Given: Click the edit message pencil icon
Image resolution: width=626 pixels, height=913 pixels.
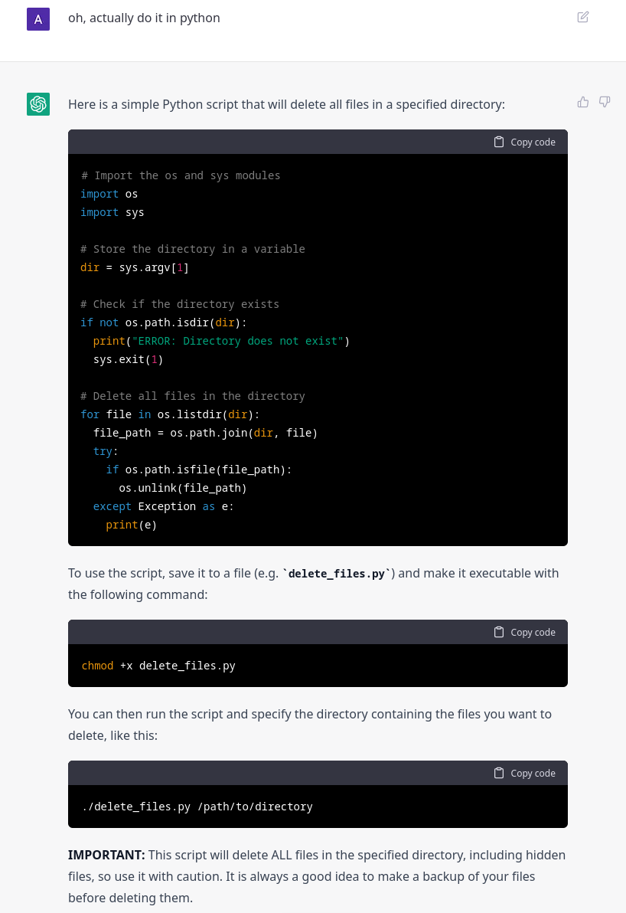Looking at the screenshot, I should coord(583,17).
